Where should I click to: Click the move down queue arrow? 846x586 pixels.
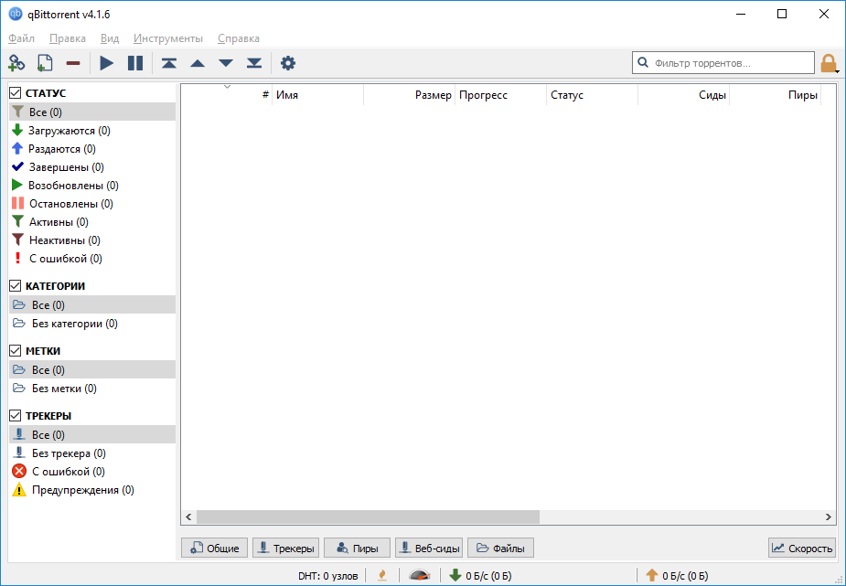click(226, 63)
